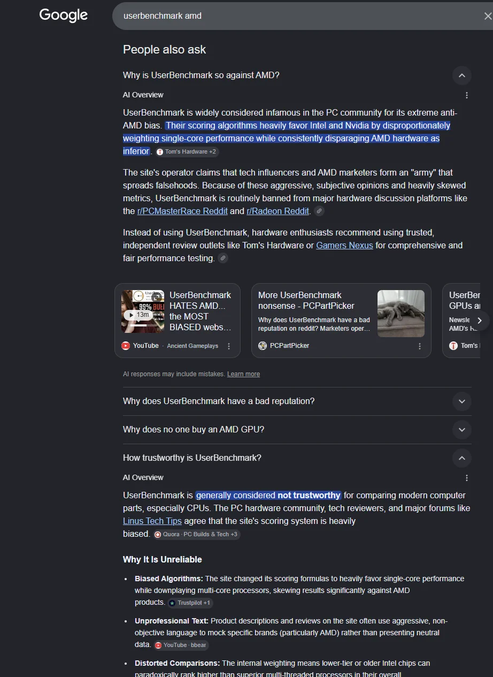Open the r/Radeon Reddit link

(x=278, y=211)
